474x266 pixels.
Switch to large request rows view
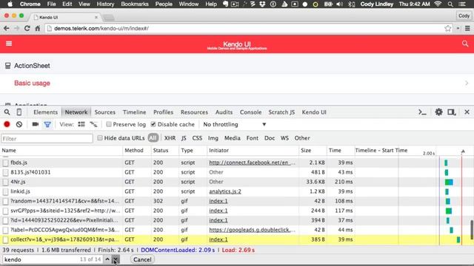[x=81, y=124]
